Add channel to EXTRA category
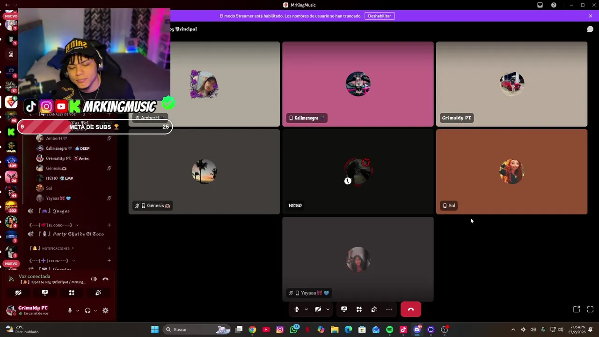The width and height of the screenshot is (599, 337). tap(109, 261)
